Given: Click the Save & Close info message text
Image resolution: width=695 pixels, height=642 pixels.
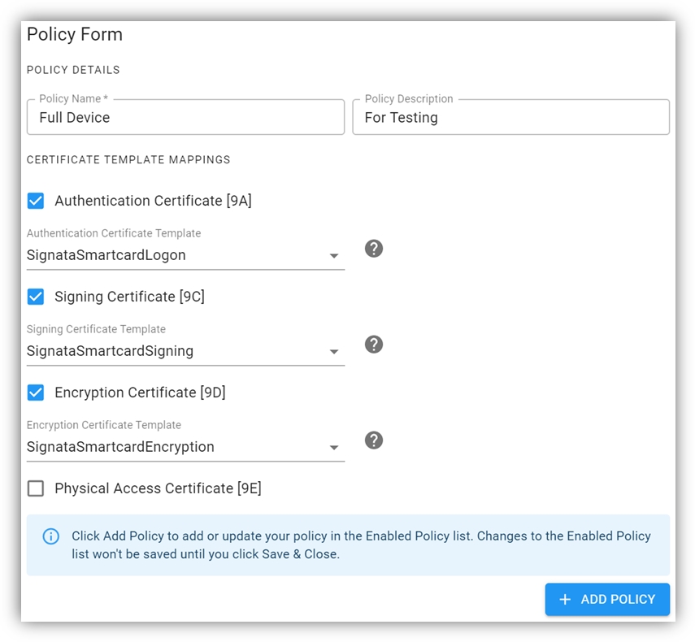Looking at the screenshot, I should 361,545.
